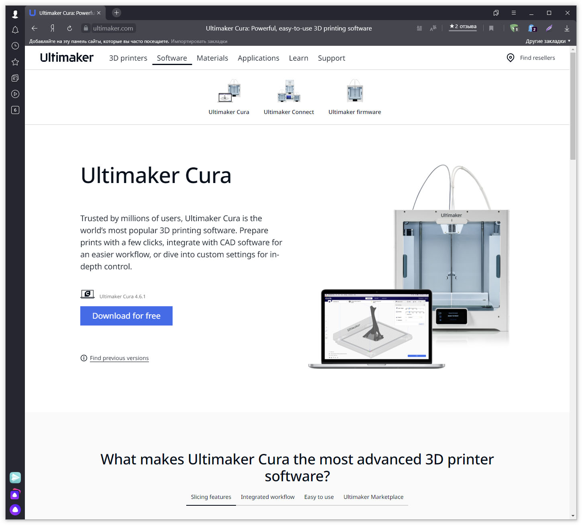Click the laptop screenshot showing Cura

[x=376, y=328]
